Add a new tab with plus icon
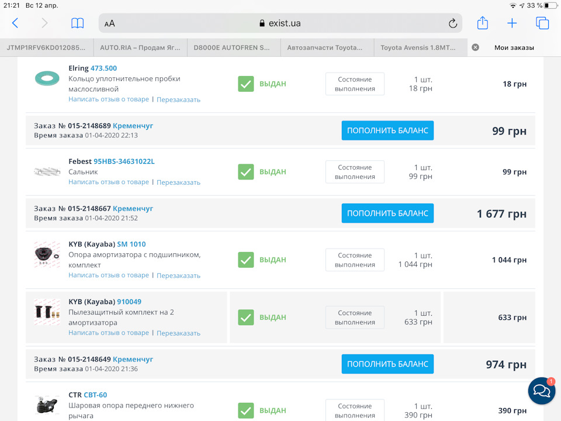This screenshot has height=421, width=561. click(x=512, y=23)
